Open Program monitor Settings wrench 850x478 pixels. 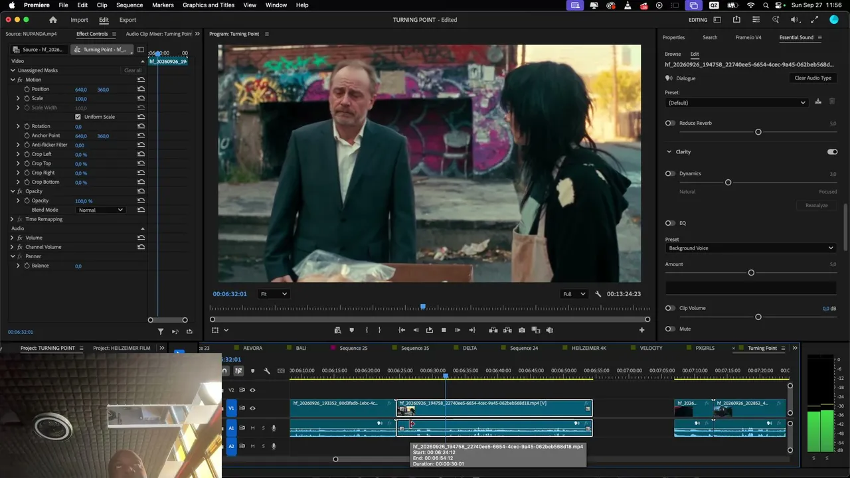(x=598, y=294)
